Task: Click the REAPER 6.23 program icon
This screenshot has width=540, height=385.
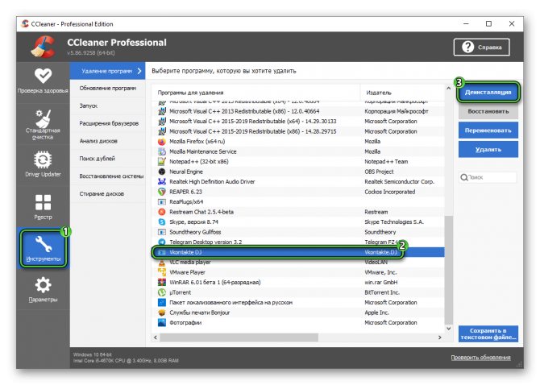Action: click(161, 192)
